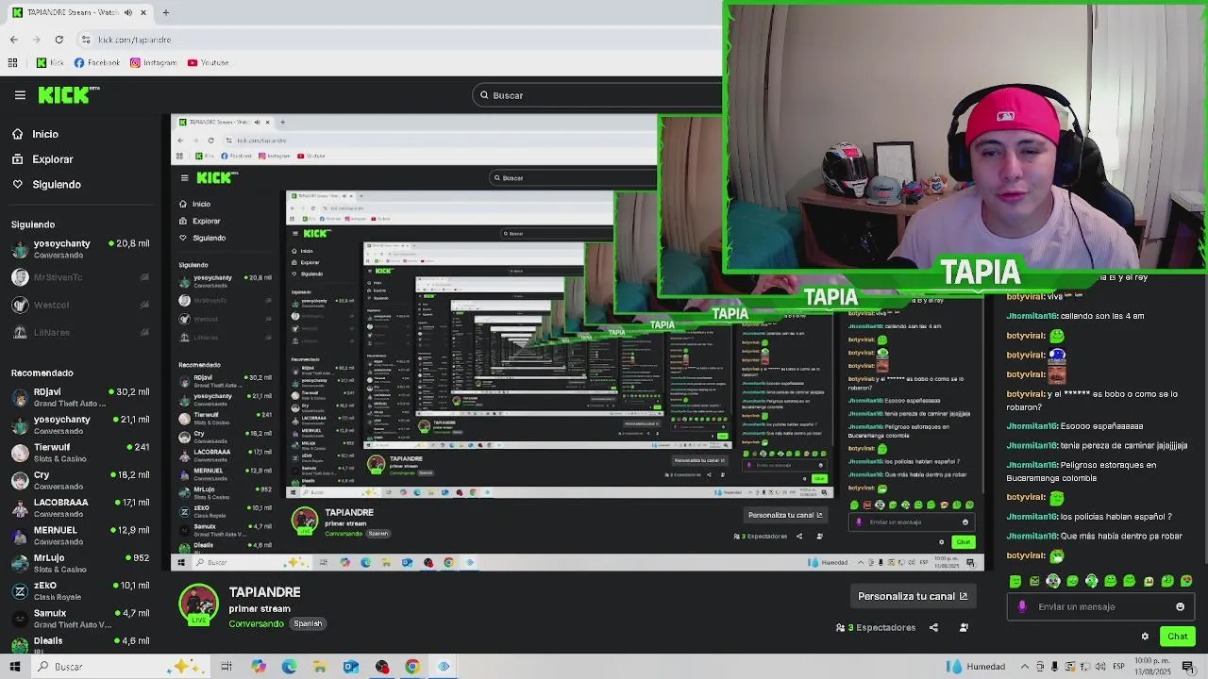The width and height of the screenshot is (1208, 679).
Task: Click the Buscar search field on Kick
Action: point(599,95)
